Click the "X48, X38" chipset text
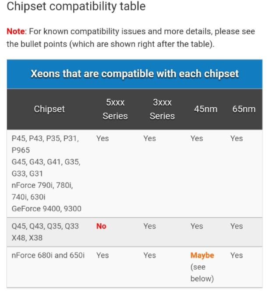Image resolution: width=269 pixels, height=302 pixels. pos(26,238)
